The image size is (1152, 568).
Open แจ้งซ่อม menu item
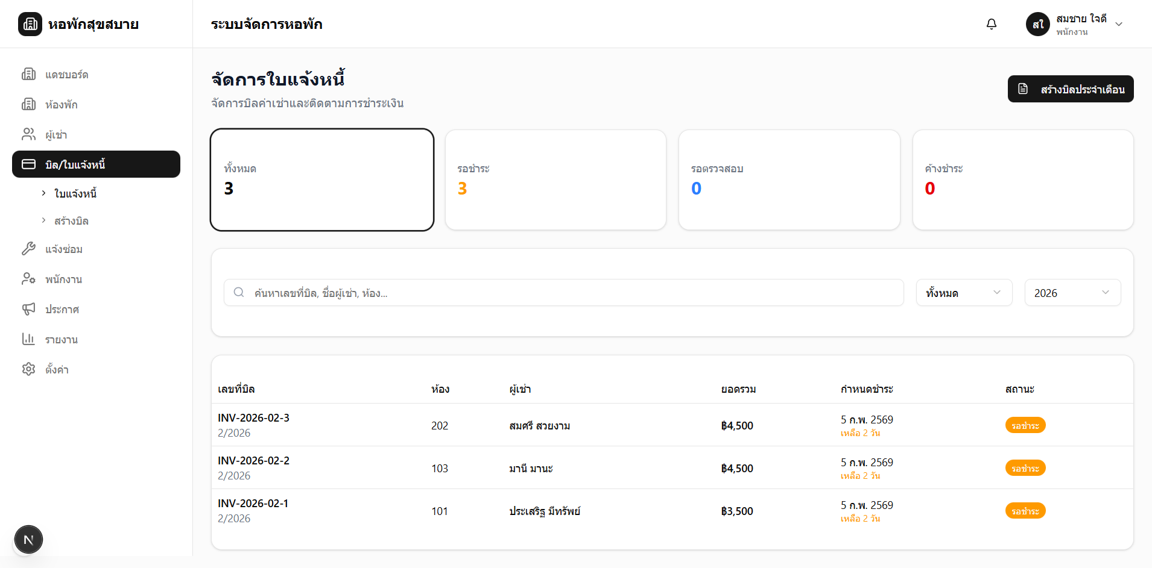(96, 249)
